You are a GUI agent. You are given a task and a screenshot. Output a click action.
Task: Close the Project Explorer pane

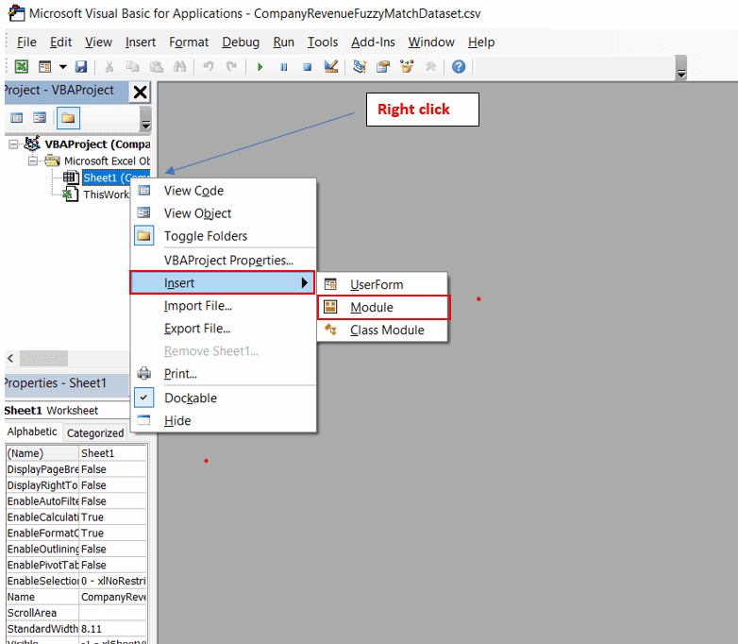click(140, 92)
